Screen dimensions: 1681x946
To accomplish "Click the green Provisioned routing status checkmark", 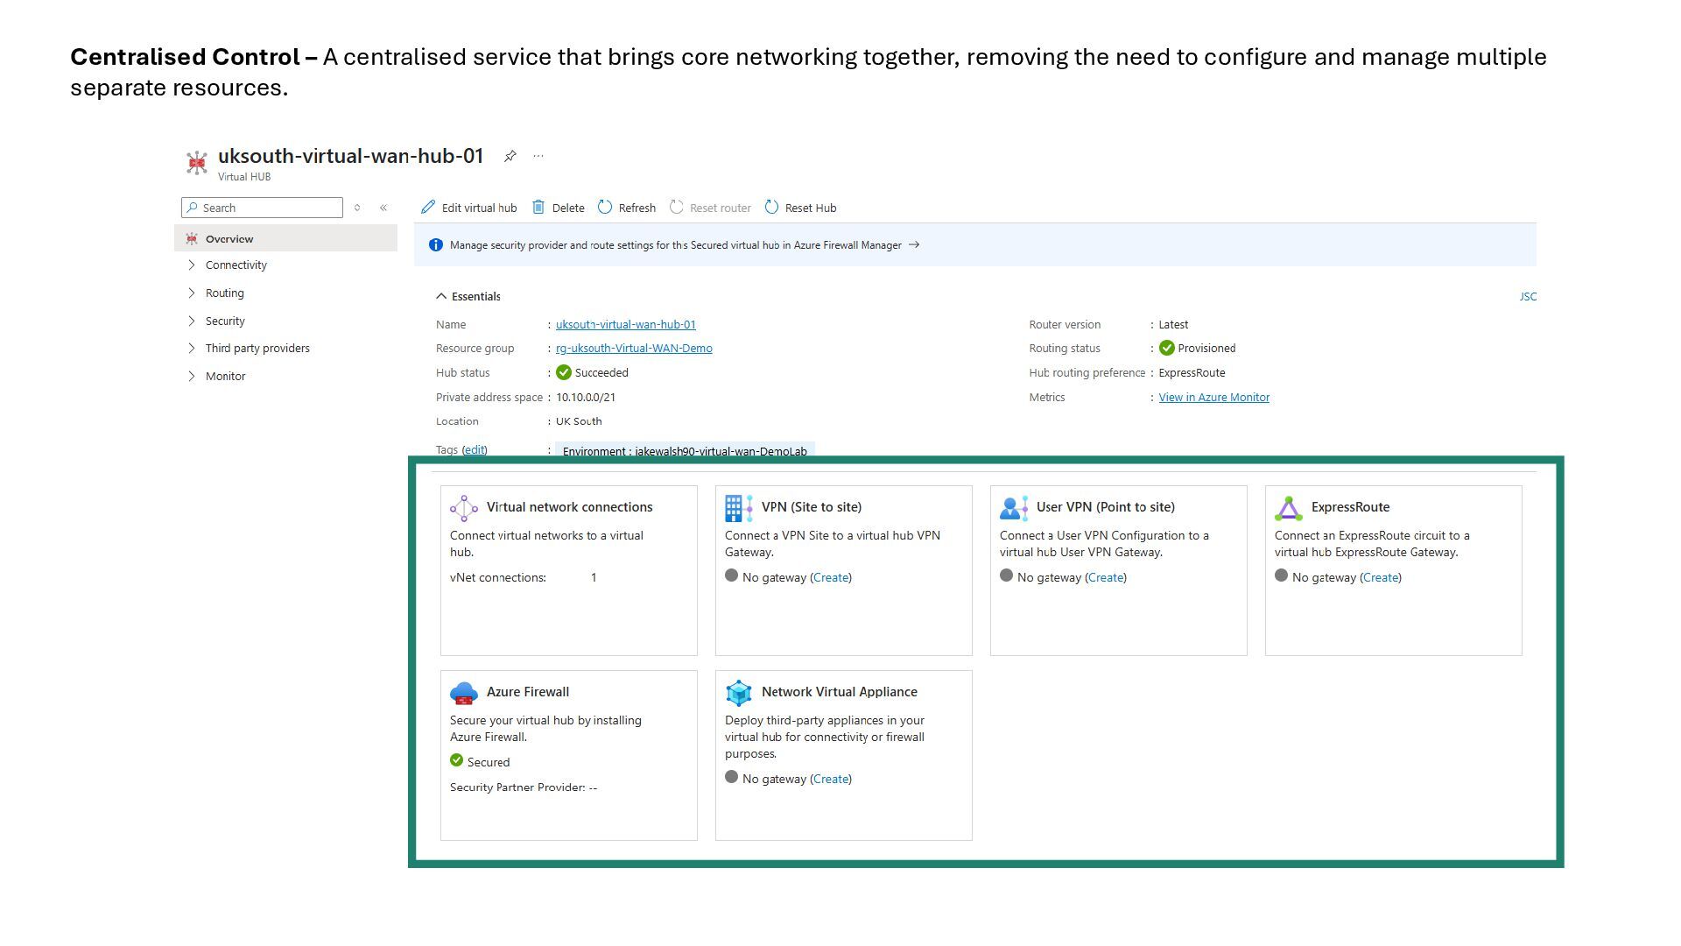I will [x=1166, y=348].
